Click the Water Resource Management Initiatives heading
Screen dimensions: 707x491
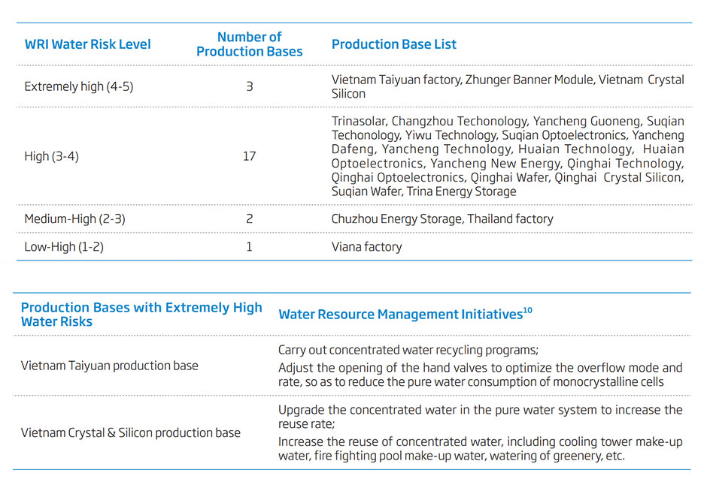pos(399,315)
